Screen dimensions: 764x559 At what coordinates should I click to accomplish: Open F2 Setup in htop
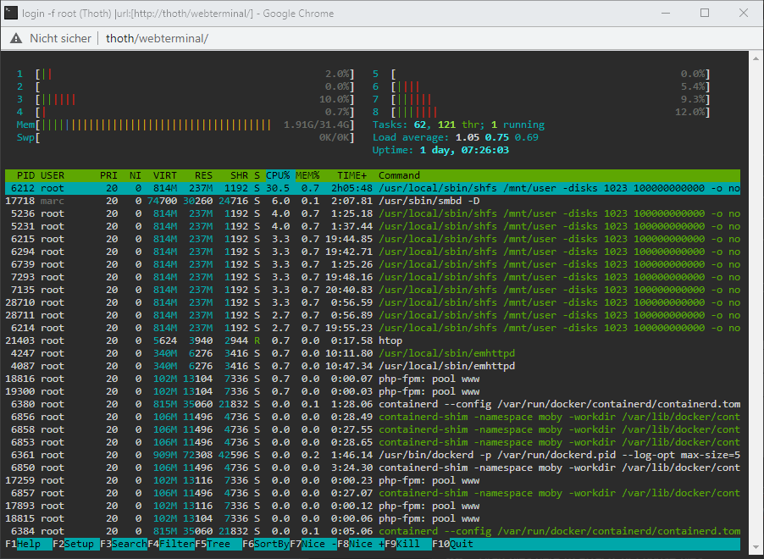click(x=75, y=544)
